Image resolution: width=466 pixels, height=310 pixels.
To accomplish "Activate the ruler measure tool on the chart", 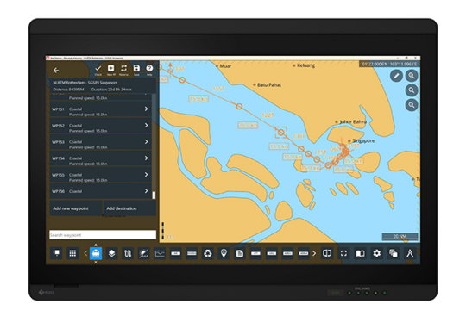I will 396,76.
